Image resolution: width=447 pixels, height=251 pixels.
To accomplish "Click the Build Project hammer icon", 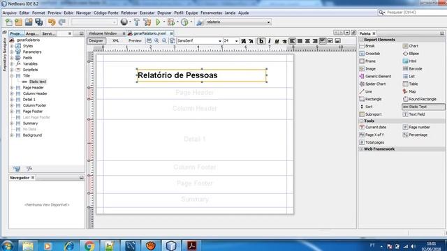I will tap(137, 22).
